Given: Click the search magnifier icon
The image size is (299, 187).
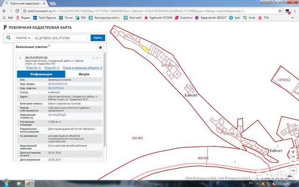Looking at the screenshot, I should 8,38.
